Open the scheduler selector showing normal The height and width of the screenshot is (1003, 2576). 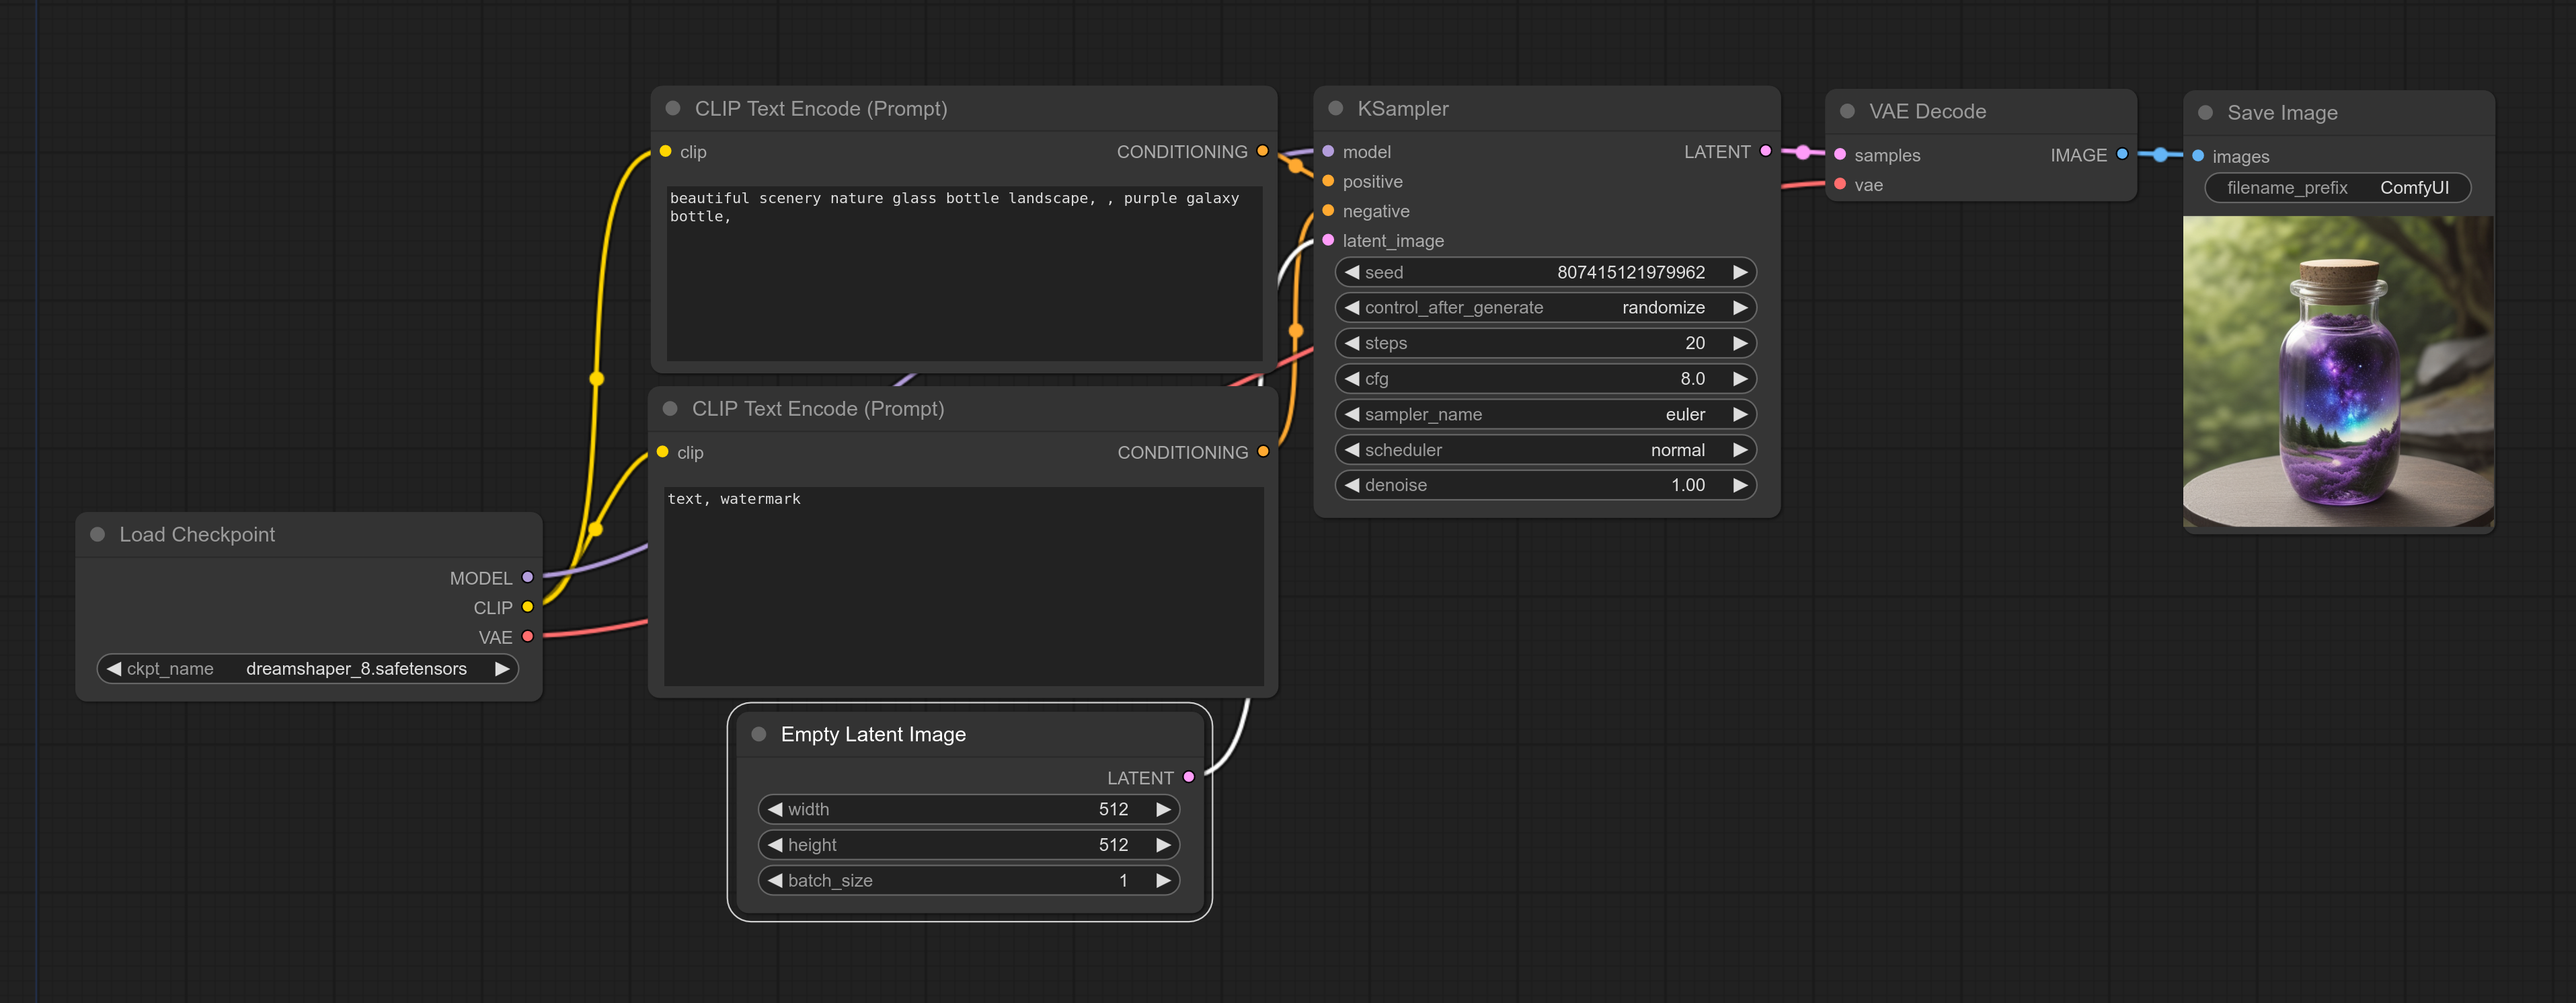coord(1545,449)
